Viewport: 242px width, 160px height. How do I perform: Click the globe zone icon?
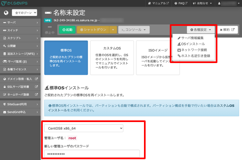pyautogui.click(x=6, y=13)
